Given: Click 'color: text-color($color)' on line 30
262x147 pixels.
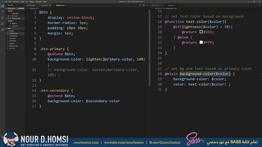Looking at the screenshot, I should click(x=200, y=85).
